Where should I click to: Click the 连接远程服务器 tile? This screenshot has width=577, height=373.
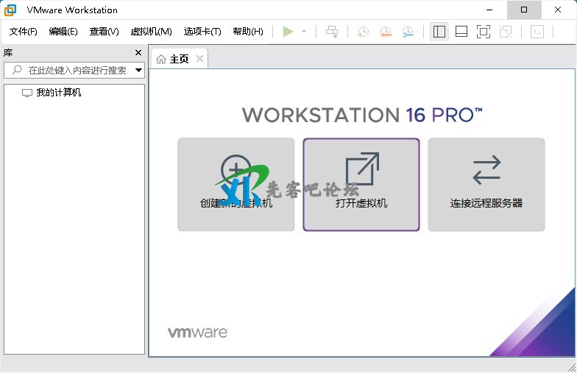pyautogui.click(x=486, y=185)
